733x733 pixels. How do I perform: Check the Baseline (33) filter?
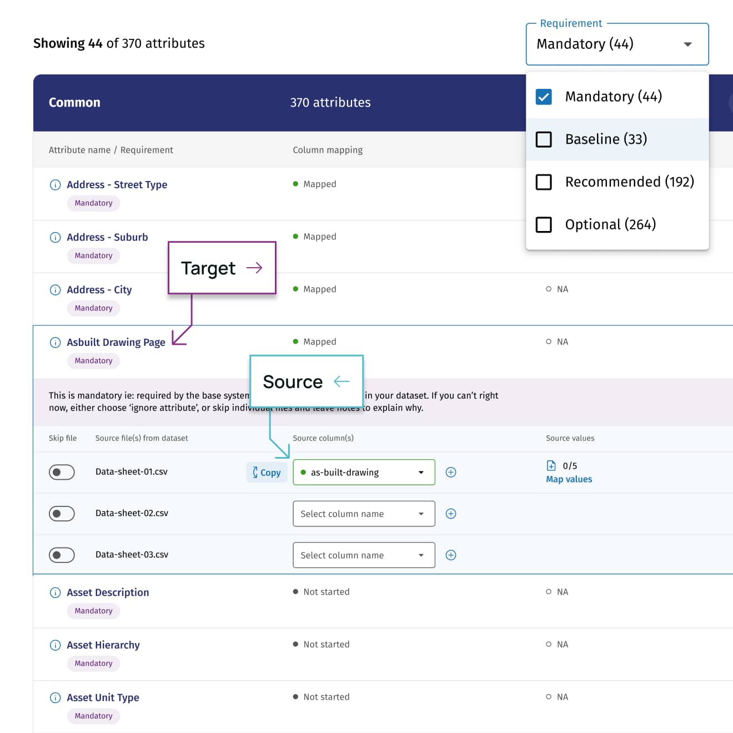point(544,139)
